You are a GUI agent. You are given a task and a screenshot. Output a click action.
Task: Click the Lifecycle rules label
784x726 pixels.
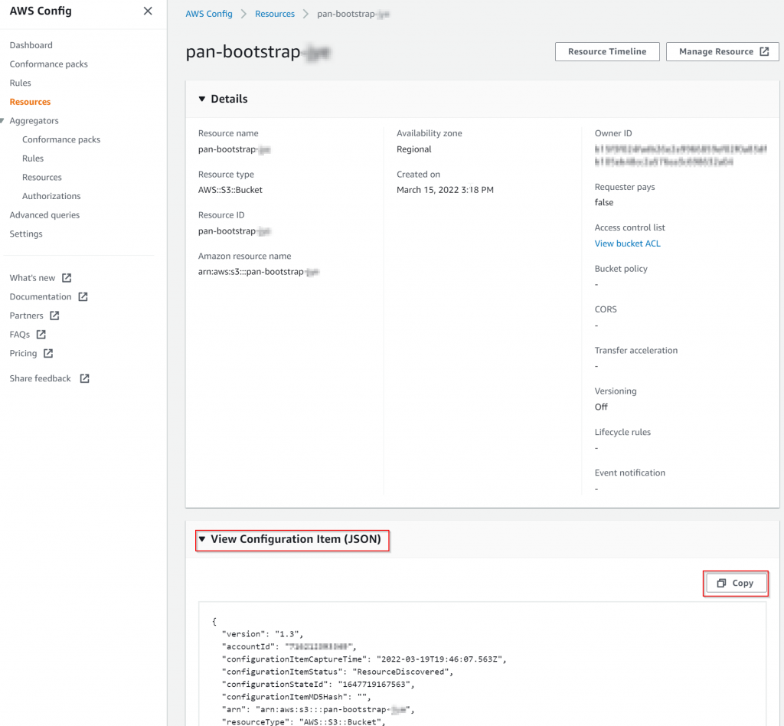tap(622, 432)
